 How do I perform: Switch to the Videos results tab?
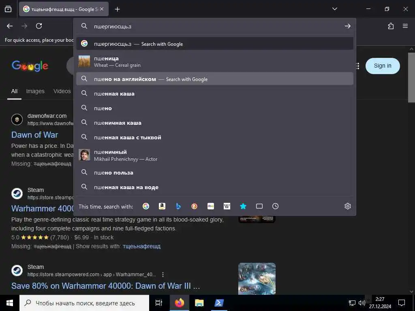[x=62, y=91]
